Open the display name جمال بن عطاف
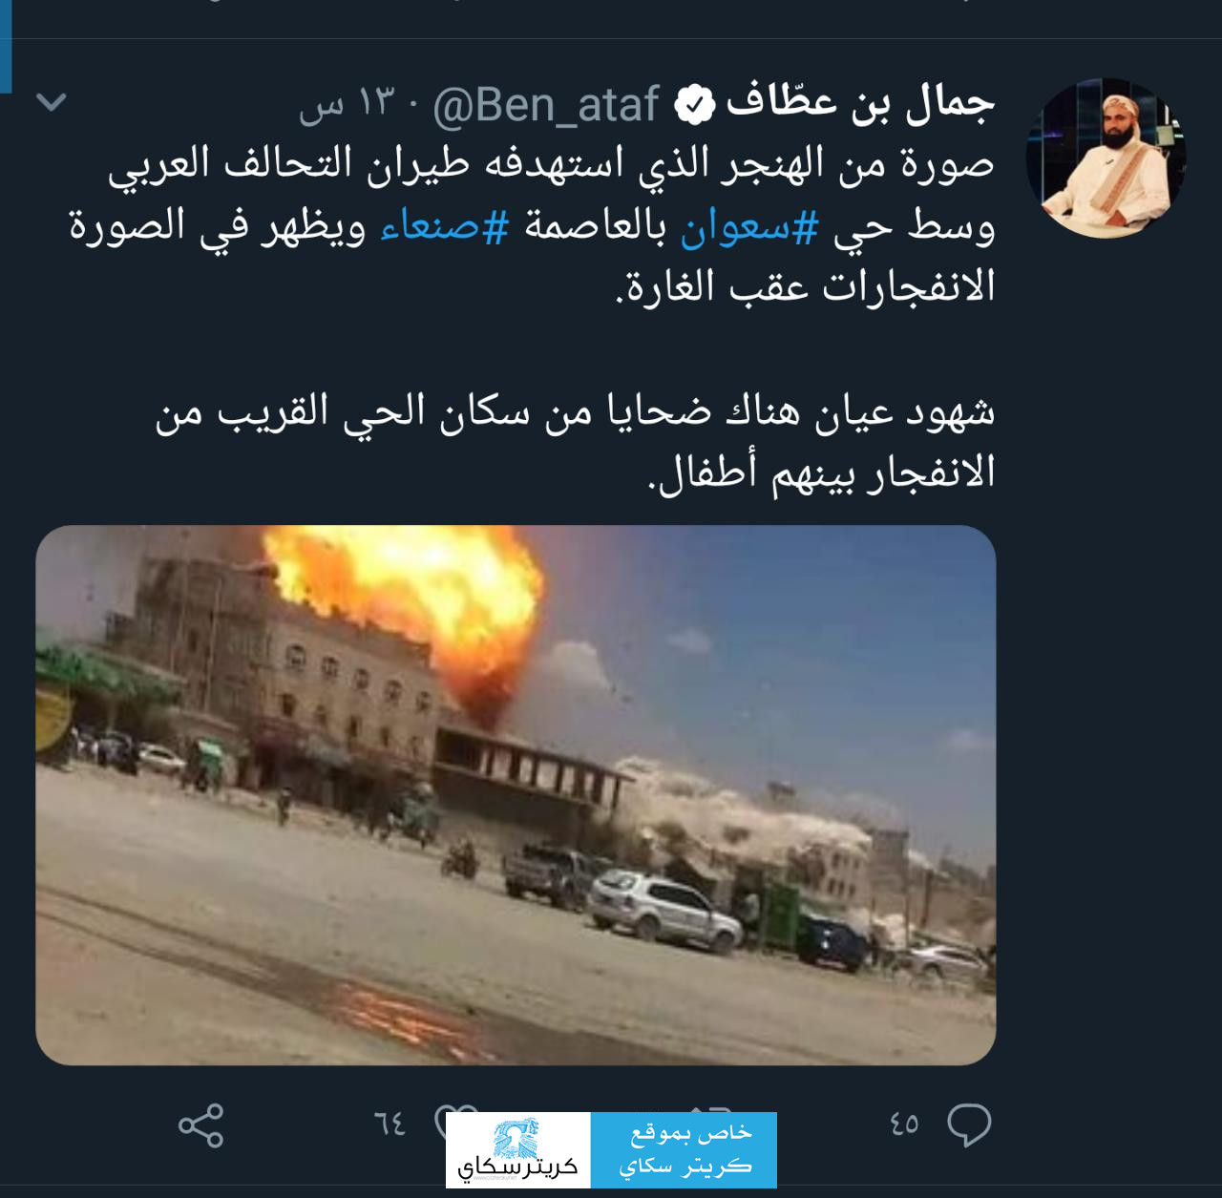Viewport: 1222px width, 1198px height. pos(860,102)
